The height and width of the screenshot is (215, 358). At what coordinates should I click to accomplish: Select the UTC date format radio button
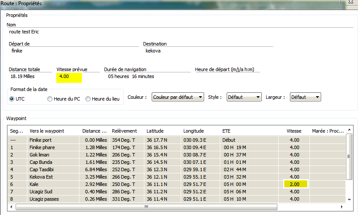12,99
